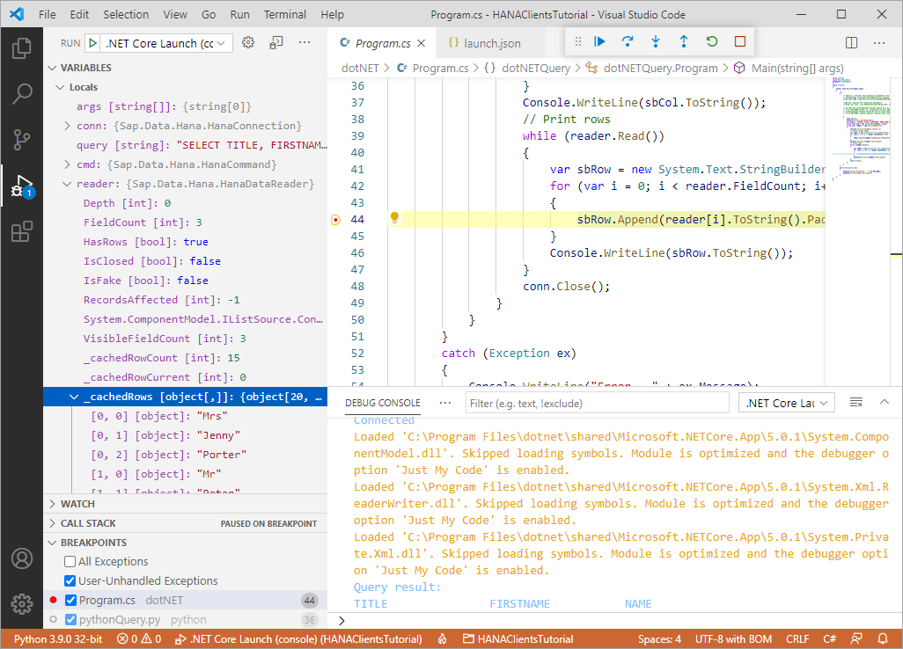The image size is (903, 649).
Task: Collapse the reader variable
Action: pos(68,184)
